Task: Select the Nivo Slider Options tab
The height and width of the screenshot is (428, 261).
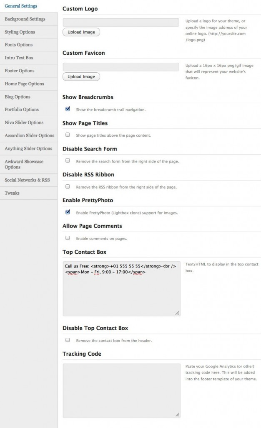Action: (x=24, y=122)
